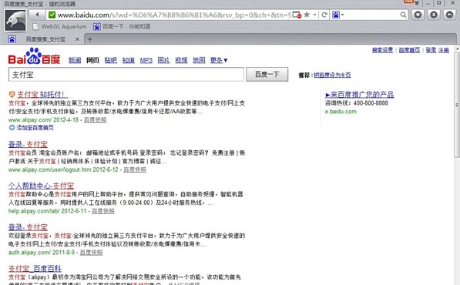The image size is (460, 285).
Task: Reload the page with the refresh icon
Action: tap(324, 15)
